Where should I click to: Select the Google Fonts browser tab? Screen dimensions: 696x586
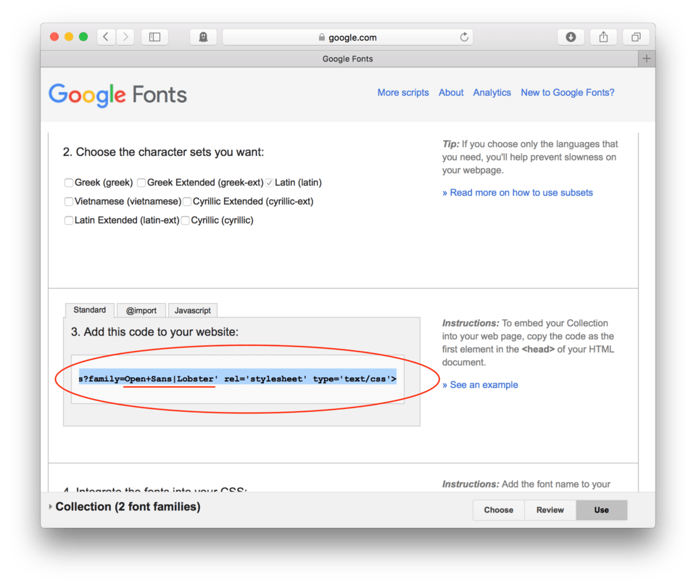[x=339, y=59]
